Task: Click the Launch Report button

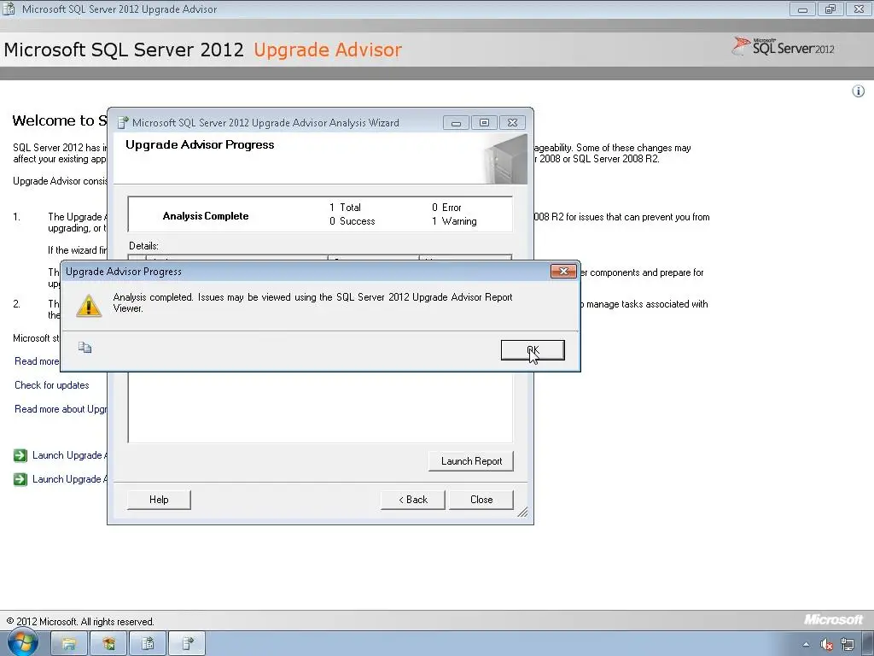Action: click(471, 460)
